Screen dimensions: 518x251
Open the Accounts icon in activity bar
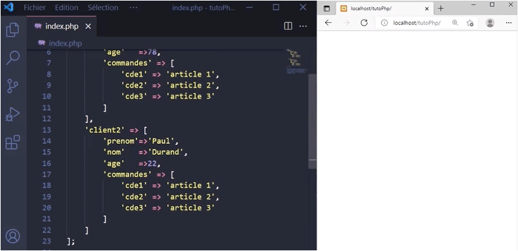click(12, 236)
